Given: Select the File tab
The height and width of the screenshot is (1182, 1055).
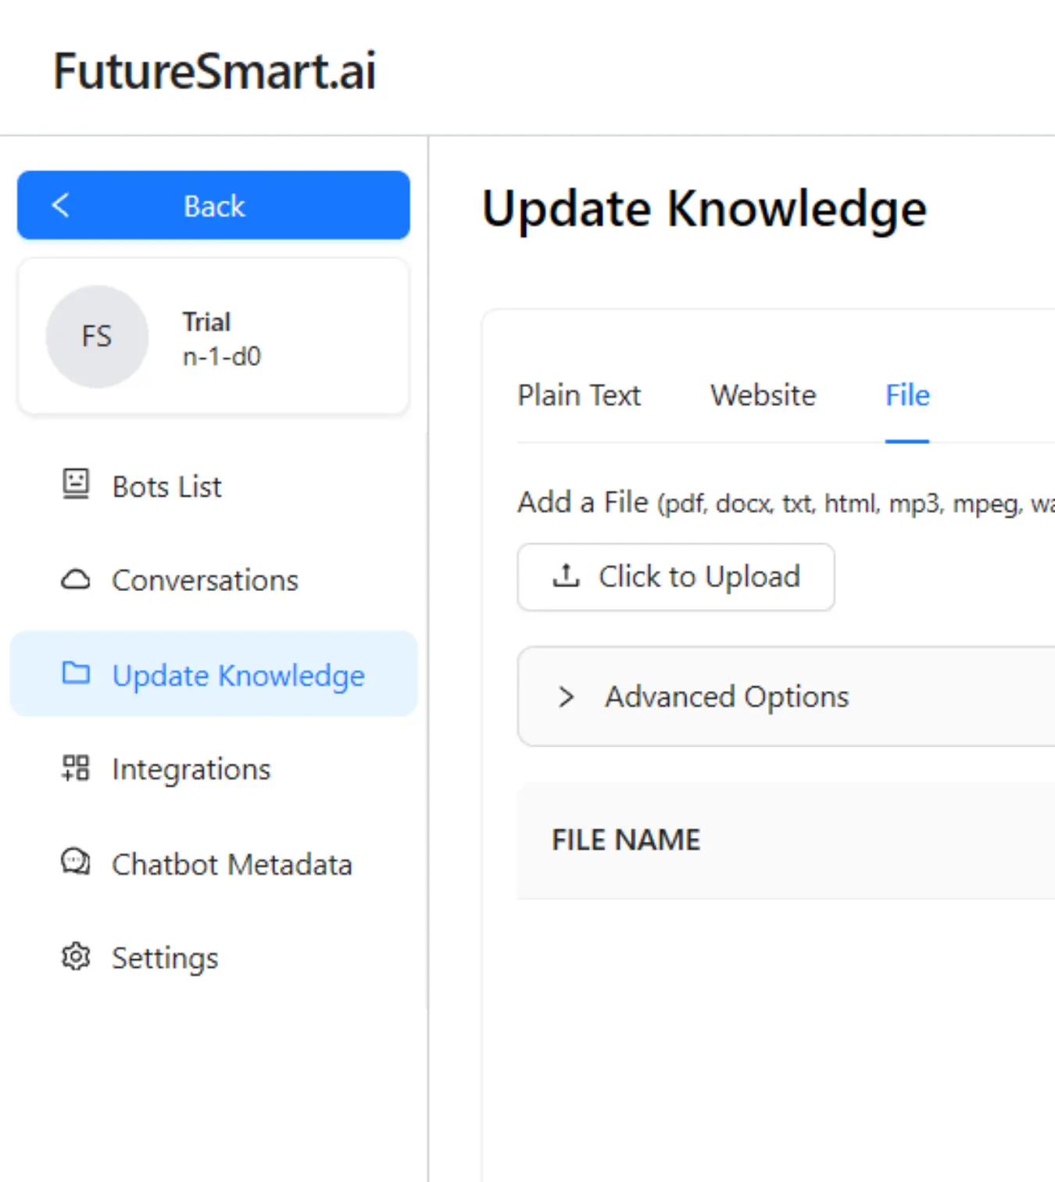Looking at the screenshot, I should pos(907,396).
